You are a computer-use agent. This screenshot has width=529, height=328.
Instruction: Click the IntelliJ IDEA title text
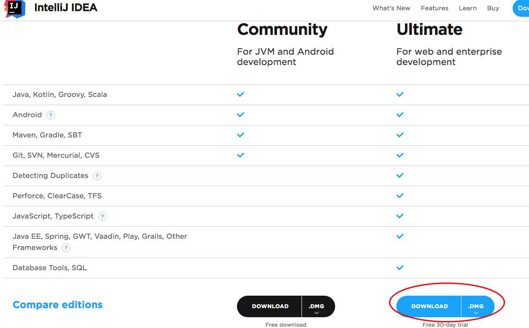click(66, 8)
